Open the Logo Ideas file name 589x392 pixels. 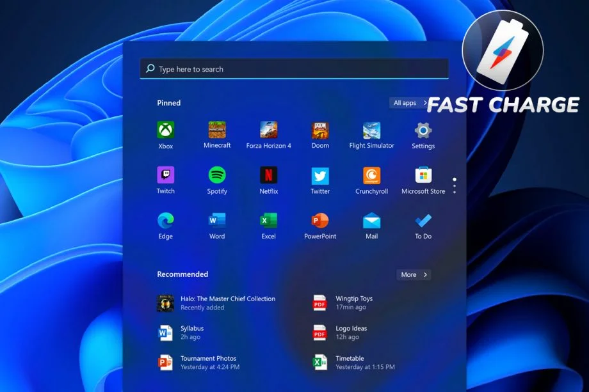point(351,328)
